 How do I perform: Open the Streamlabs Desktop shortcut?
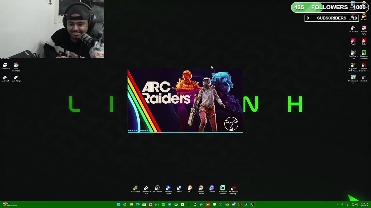(x=223, y=190)
